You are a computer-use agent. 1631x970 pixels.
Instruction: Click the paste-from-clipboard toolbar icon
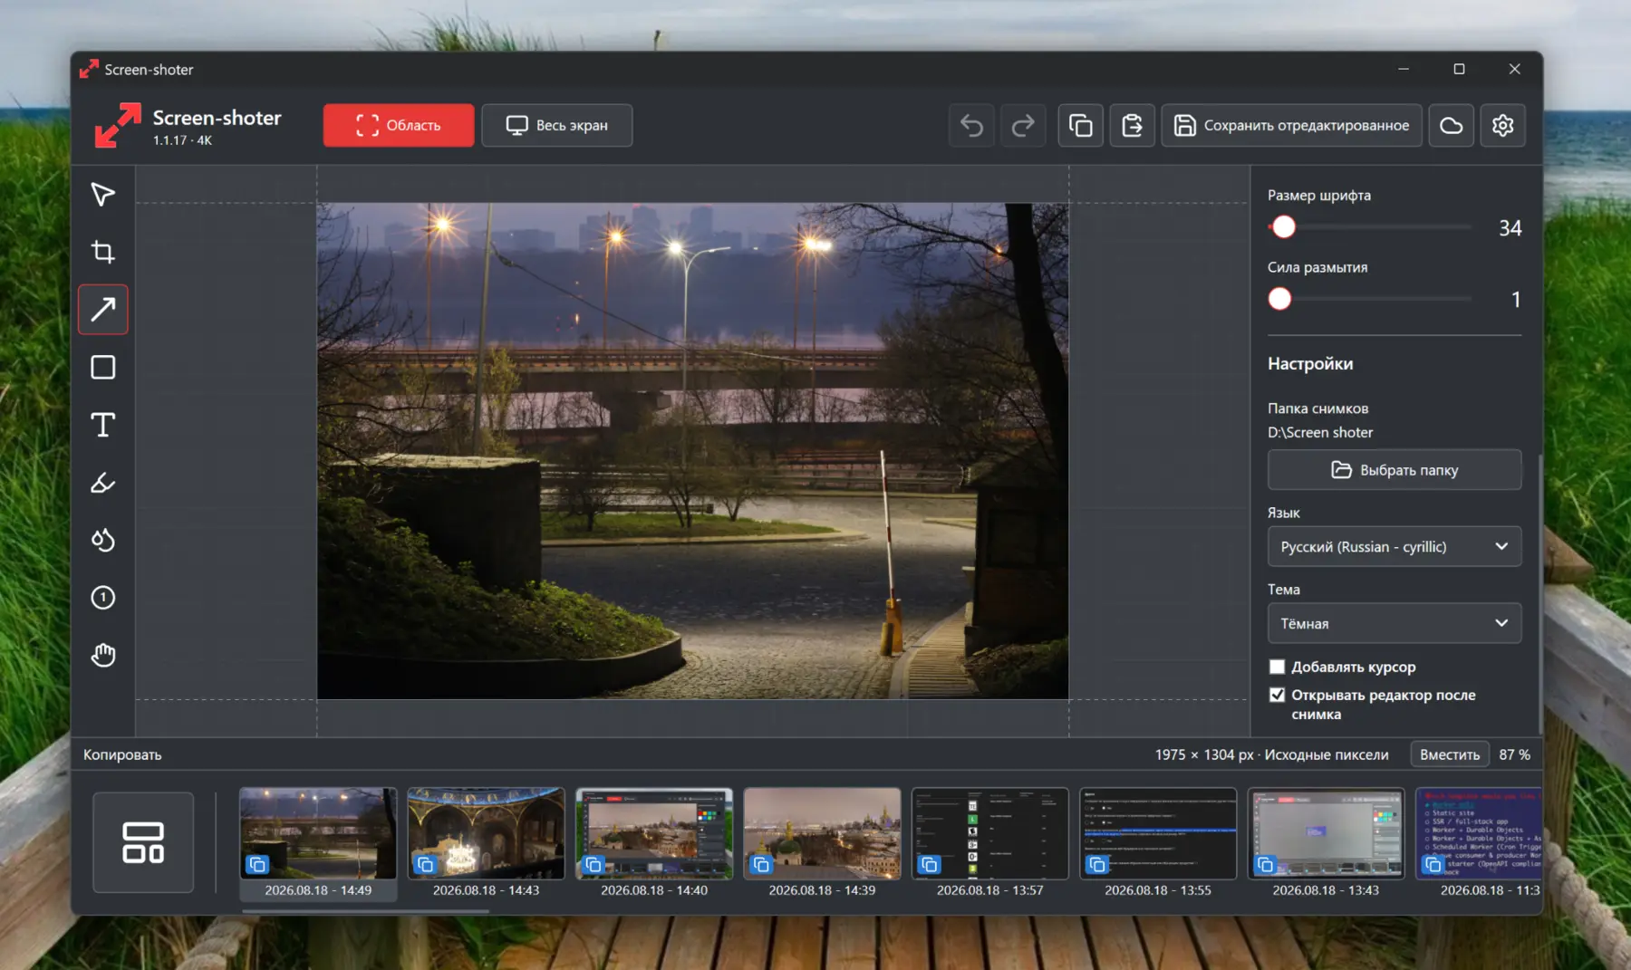click(x=1132, y=125)
